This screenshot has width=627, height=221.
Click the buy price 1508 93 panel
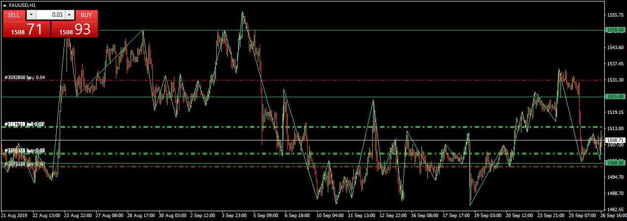coord(75,29)
